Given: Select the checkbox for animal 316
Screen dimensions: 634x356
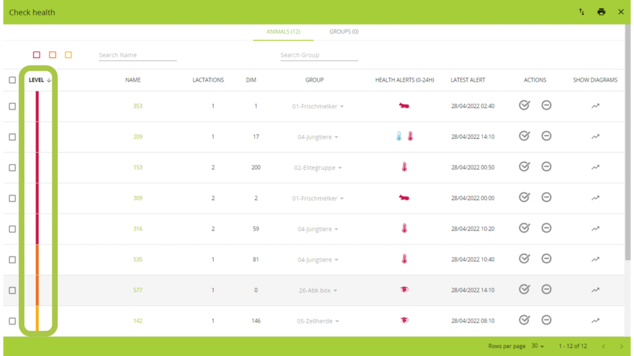Looking at the screenshot, I should coord(12,229).
